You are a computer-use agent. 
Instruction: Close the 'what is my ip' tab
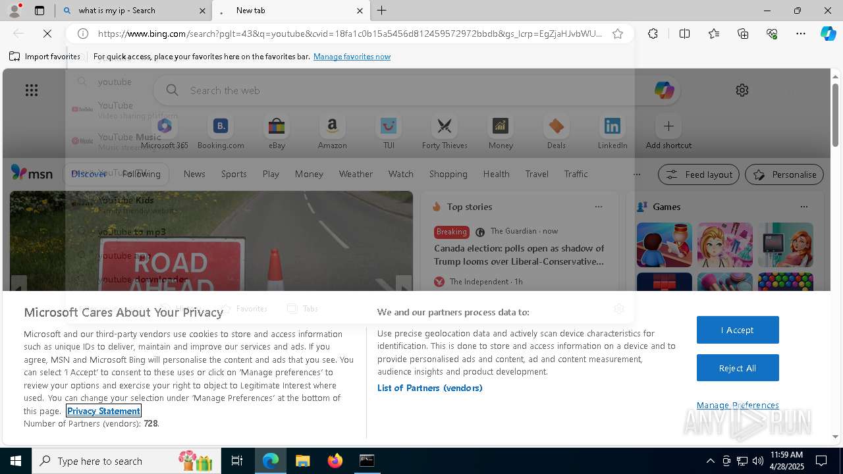coord(202,11)
